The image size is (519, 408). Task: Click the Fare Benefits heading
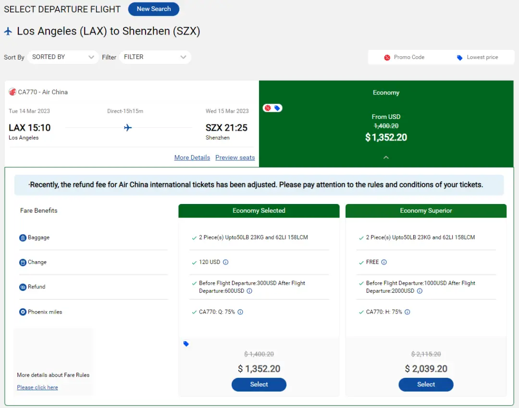39,211
